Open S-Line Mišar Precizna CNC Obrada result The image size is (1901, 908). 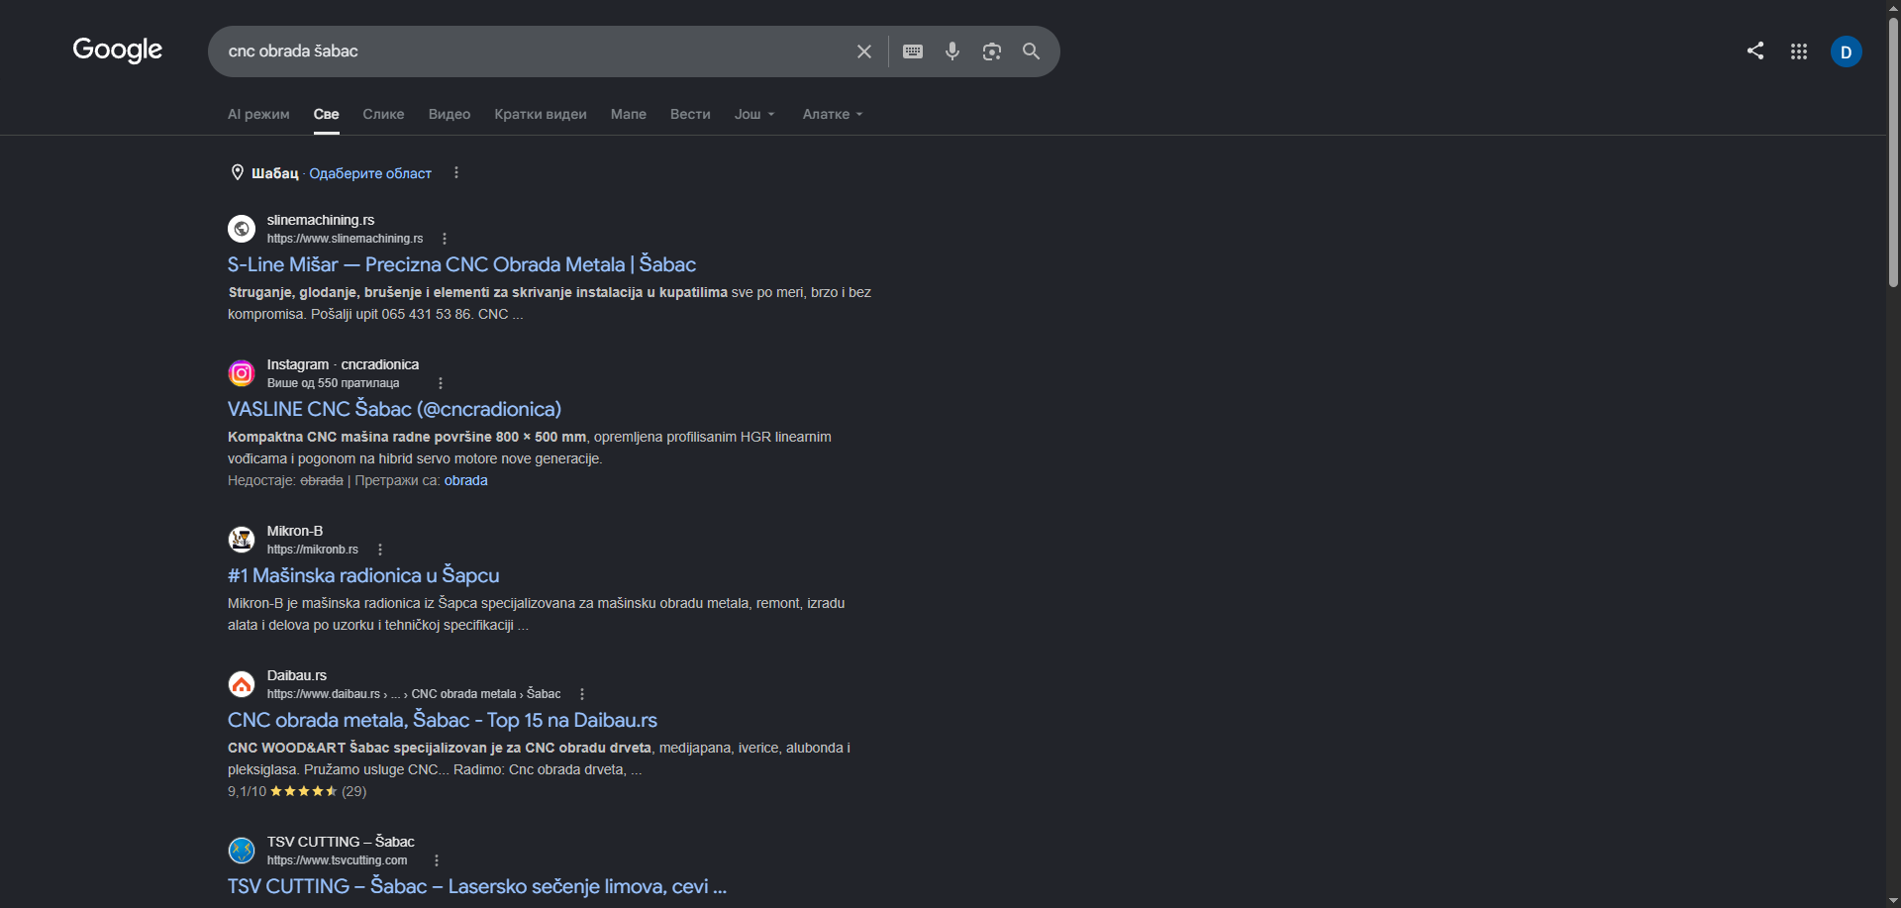tap(461, 264)
